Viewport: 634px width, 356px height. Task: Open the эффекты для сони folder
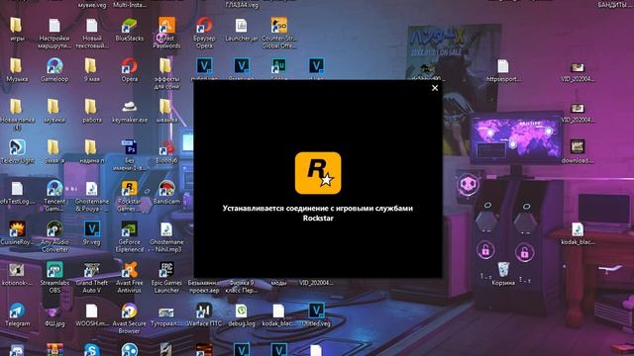[166, 73]
